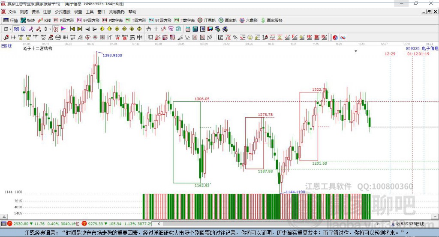Select the crosshair cursor tool
The height and width of the screenshot is (237, 439).
156,29
